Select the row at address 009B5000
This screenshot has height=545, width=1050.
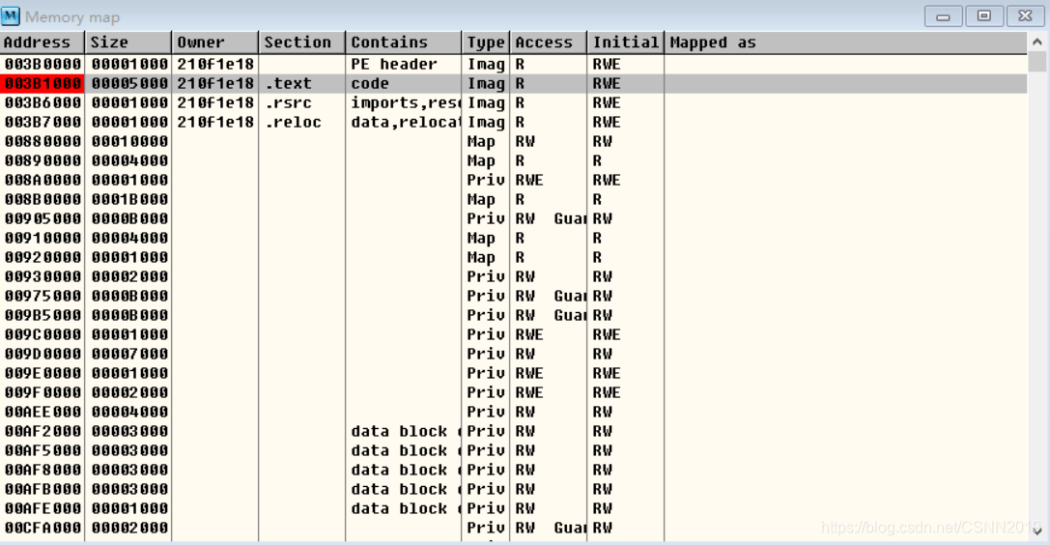[514, 315]
